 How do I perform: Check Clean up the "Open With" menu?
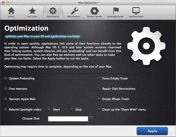[99, 109]
